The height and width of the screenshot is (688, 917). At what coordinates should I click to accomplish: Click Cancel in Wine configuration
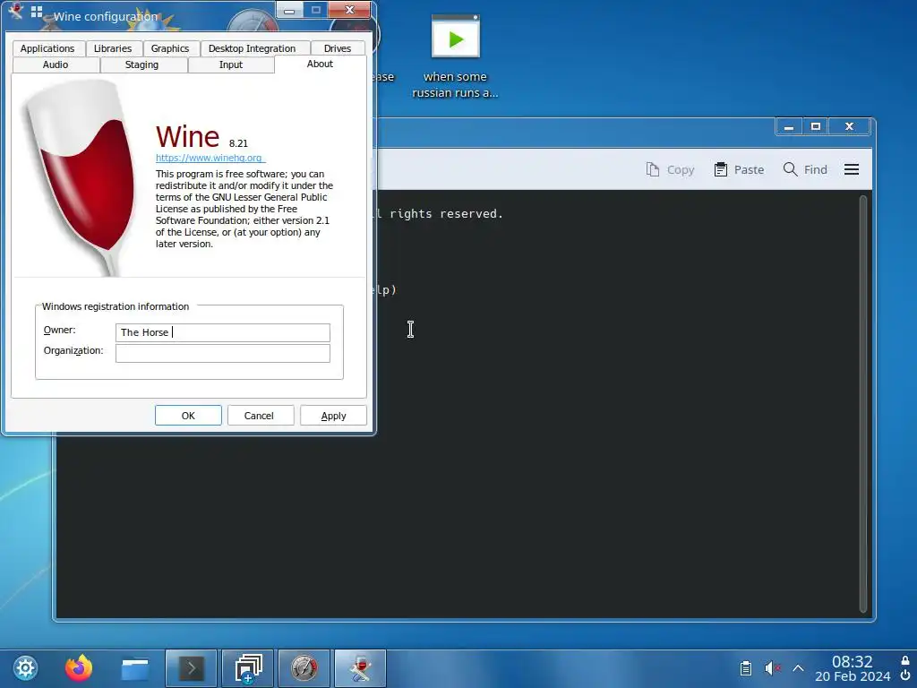point(259,416)
